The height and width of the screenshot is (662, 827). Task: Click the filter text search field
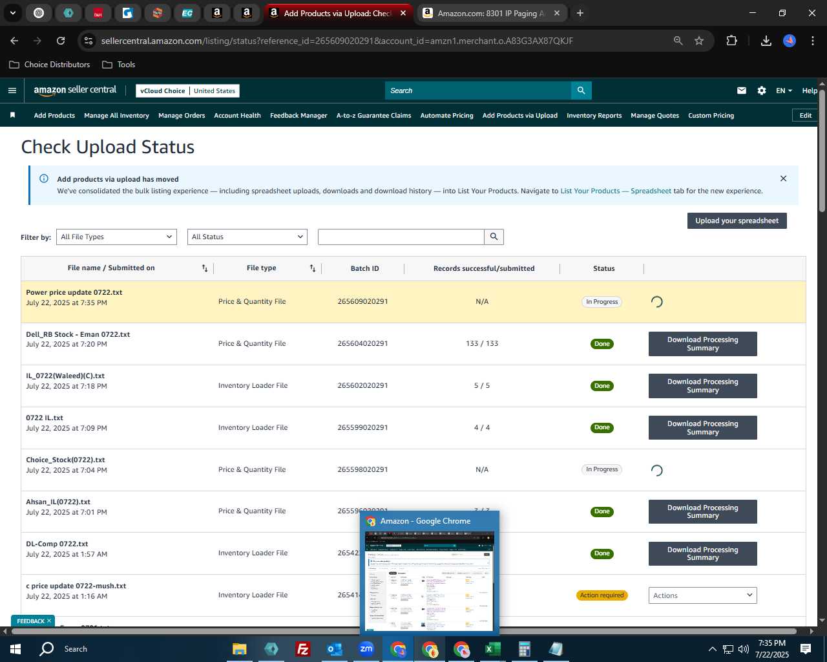(401, 237)
